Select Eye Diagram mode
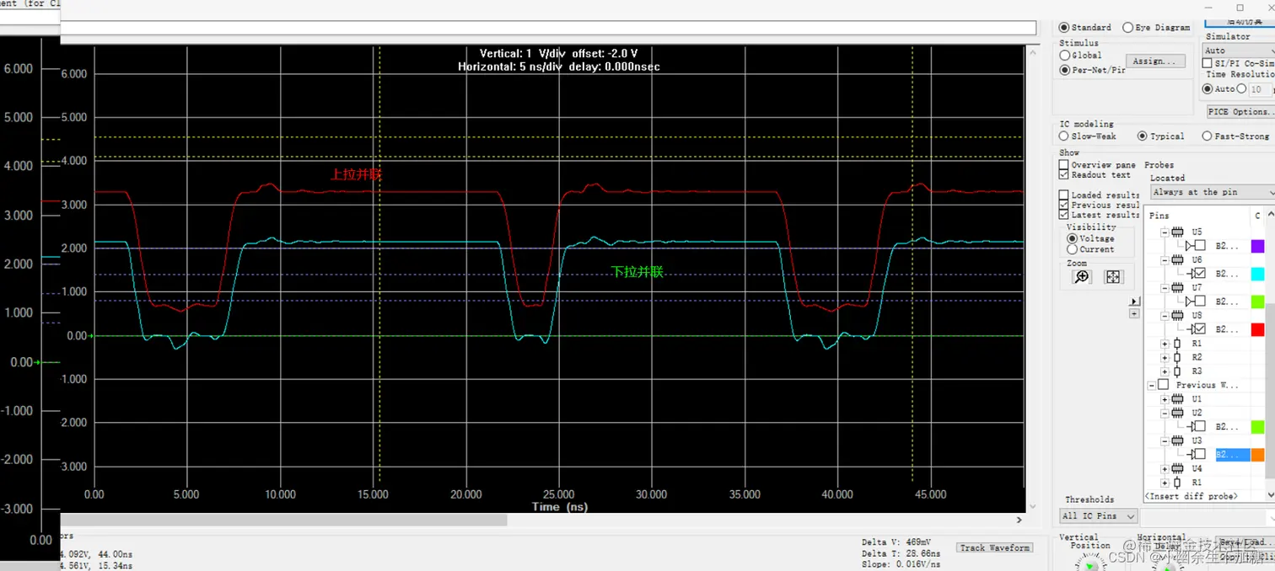 point(1127,27)
